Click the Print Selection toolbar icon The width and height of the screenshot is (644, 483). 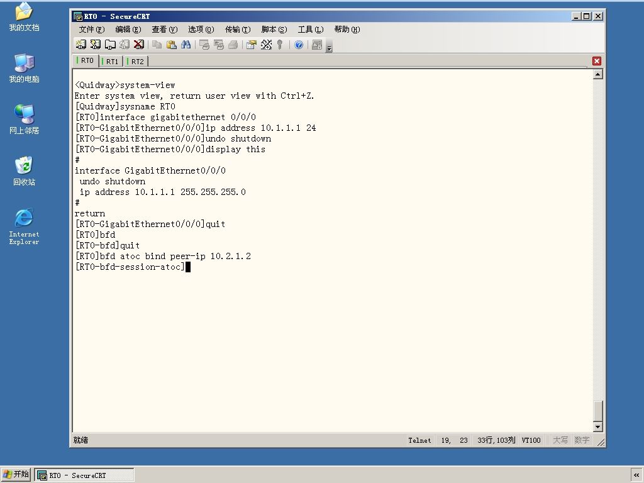click(x=218, y=45)
